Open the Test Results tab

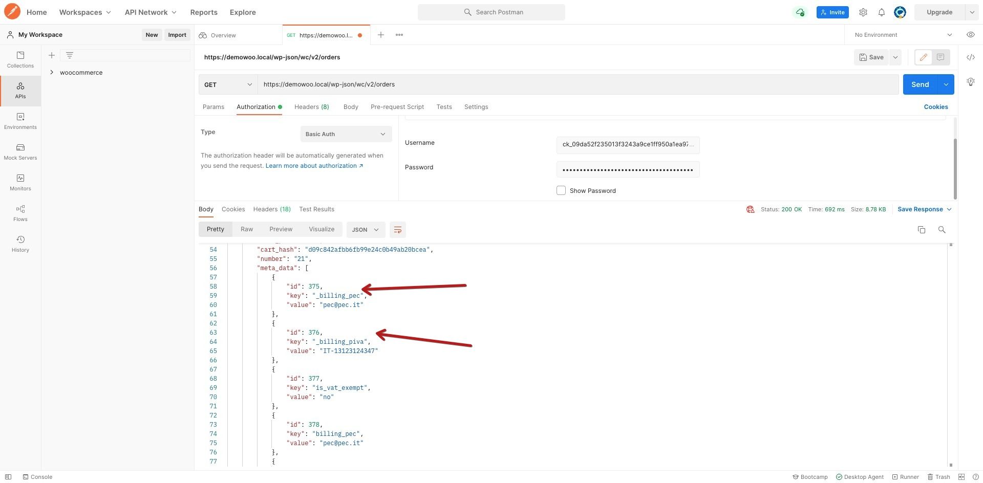(x=317, y=209)
